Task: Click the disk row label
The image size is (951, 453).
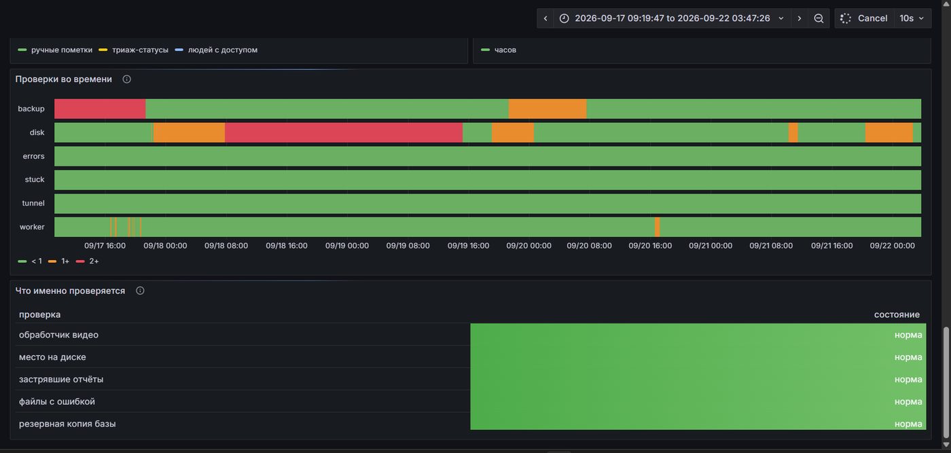Action: [x=37, y=132]
